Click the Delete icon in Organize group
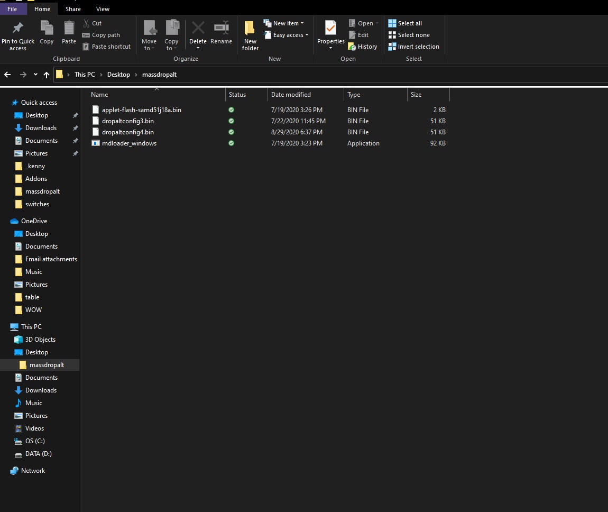Image resolution: width=608 pixels, height=512 pixels. 198,29
